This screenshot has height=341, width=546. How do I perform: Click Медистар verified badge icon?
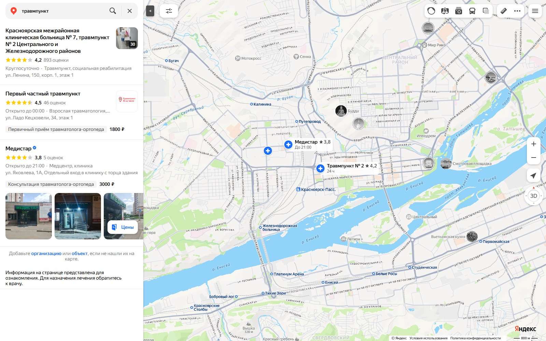(34, 148)
